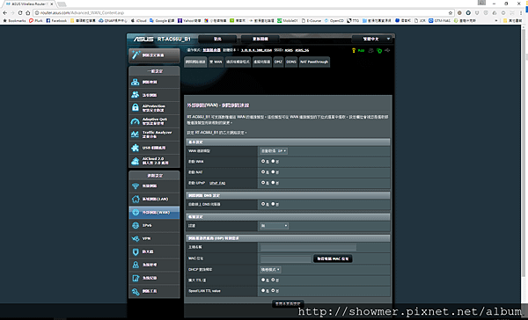Click the apply settings button at bottom
Screen dimensions: 528x320
(288, 304)
